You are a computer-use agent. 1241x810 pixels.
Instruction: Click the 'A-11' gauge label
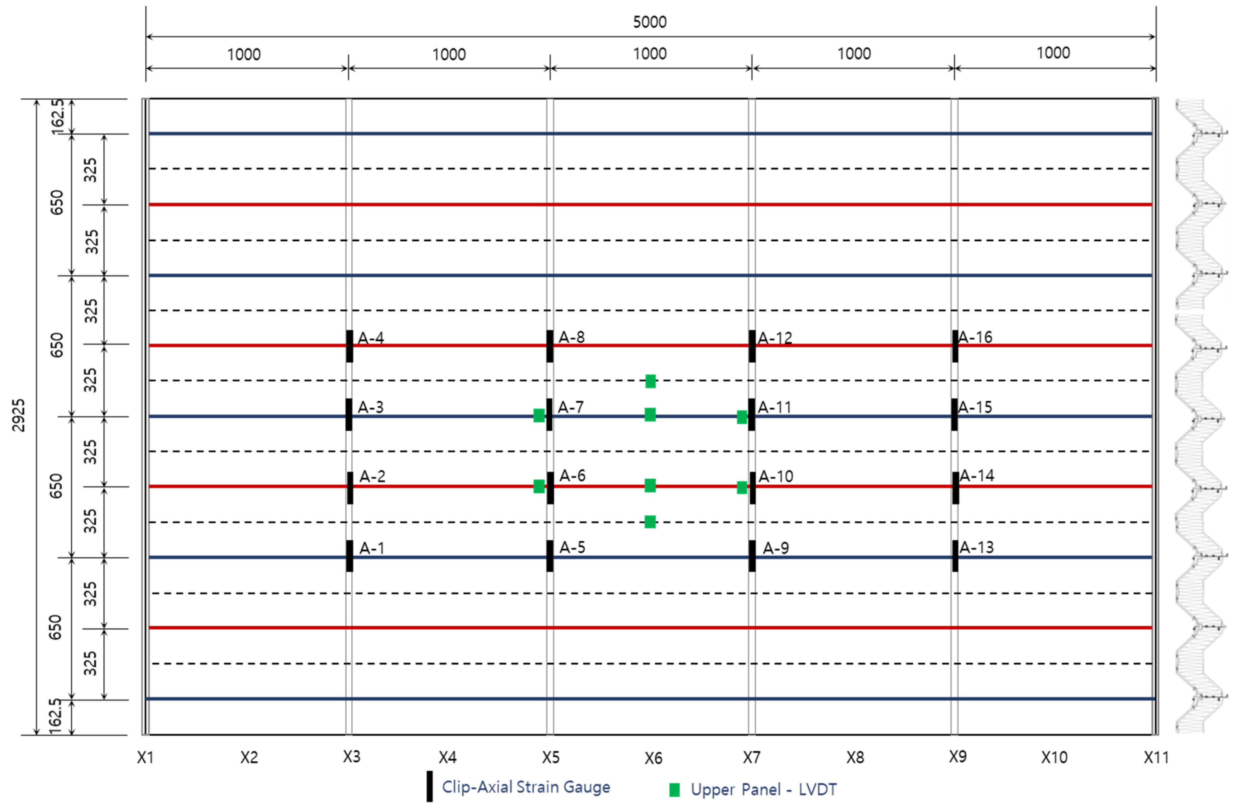point(774,407)
